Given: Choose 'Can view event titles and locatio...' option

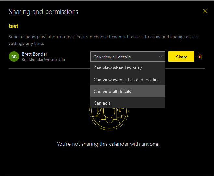Looking at the screenshot, I should [x=128, y=80].
